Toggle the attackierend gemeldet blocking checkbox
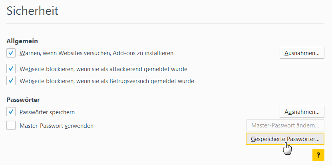 click(11, 69)
